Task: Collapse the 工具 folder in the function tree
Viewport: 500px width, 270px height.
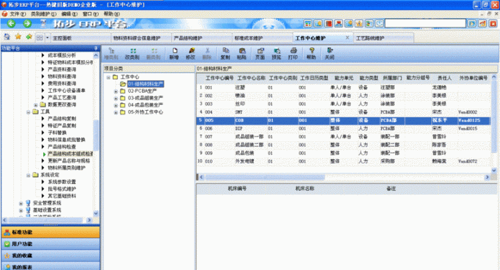Action: coord(28,112)
